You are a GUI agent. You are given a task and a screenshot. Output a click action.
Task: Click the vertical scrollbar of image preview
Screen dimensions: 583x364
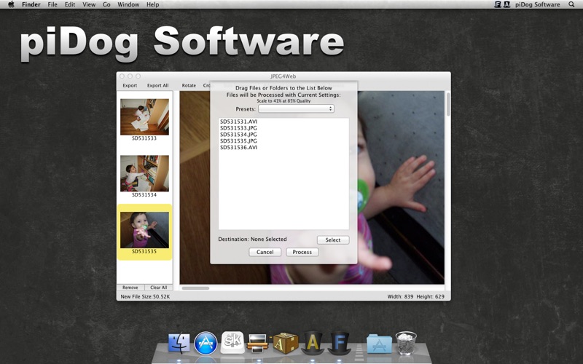(448, 104)
